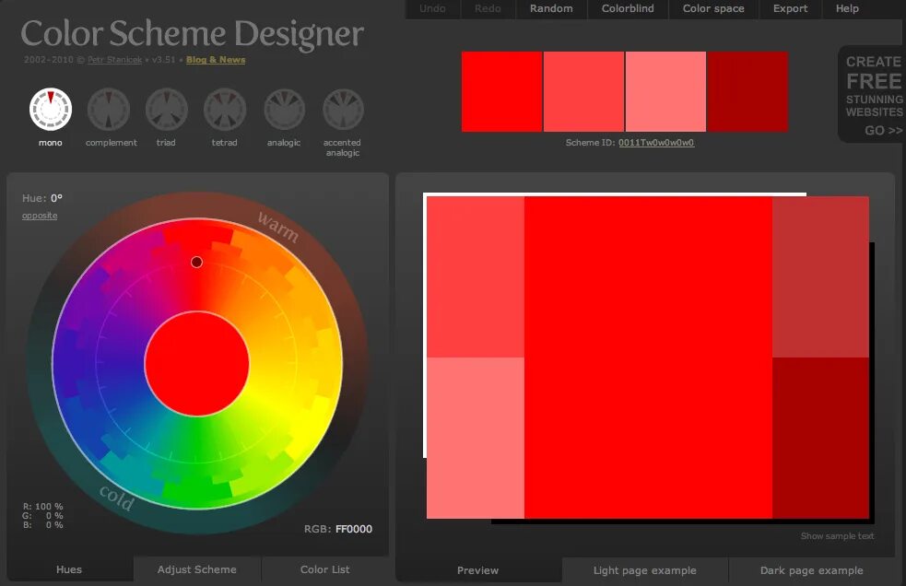Switch to the Adjust Scheme tab

tap(196, 569)
